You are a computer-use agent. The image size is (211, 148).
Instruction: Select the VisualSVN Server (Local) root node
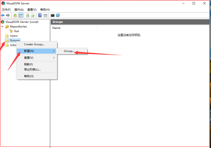(22, 22)
